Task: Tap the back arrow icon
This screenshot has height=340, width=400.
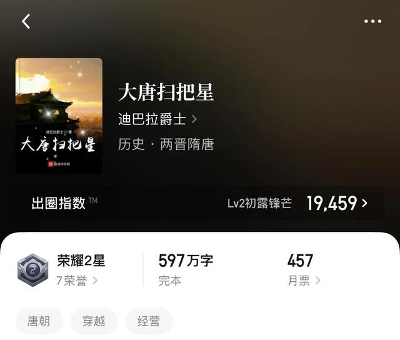Action: pos(26,21)
